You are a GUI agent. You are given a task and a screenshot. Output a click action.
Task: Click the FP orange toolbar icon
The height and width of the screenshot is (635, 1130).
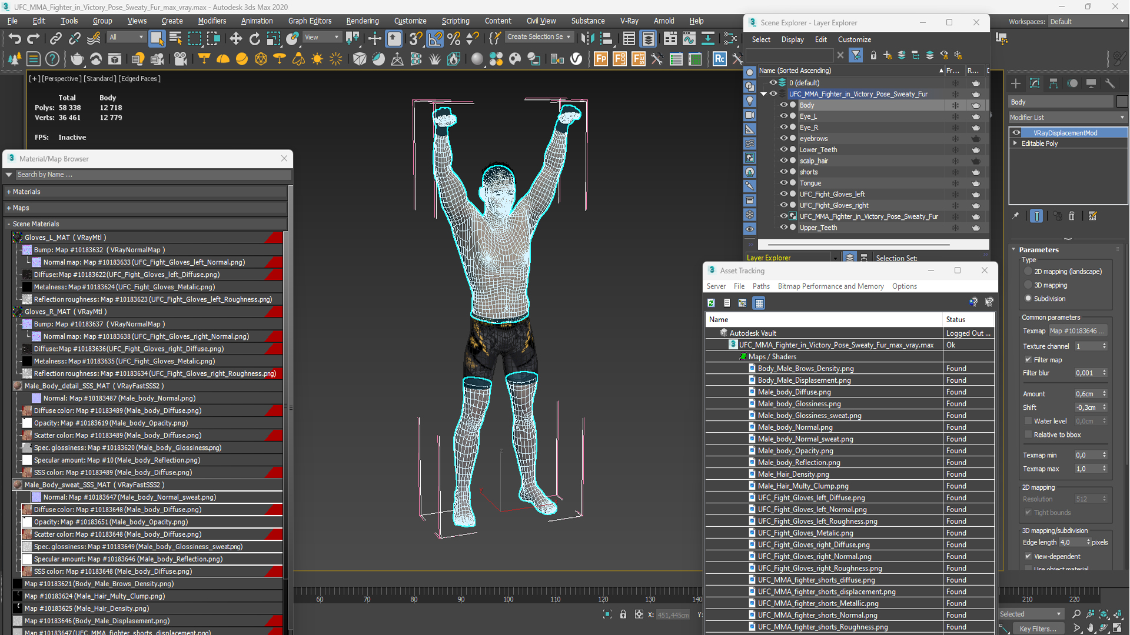click(x=600, y=59)
